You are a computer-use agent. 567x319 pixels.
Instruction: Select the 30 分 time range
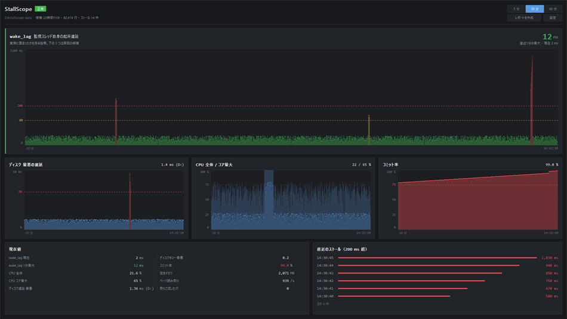pyautogui.click(x=534, y=9)
